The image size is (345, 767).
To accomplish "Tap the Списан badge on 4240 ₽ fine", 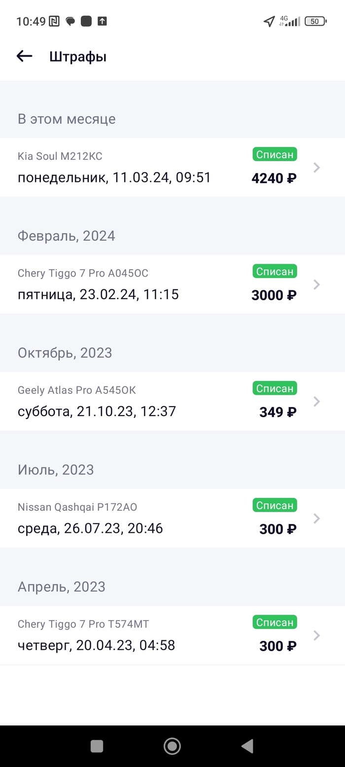I will pyautogui.click(x=275, y=154).
